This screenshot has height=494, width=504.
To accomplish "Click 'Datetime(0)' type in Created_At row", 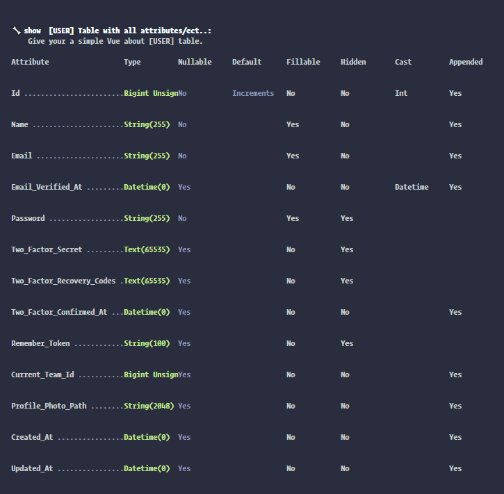I will coord(147,437).
